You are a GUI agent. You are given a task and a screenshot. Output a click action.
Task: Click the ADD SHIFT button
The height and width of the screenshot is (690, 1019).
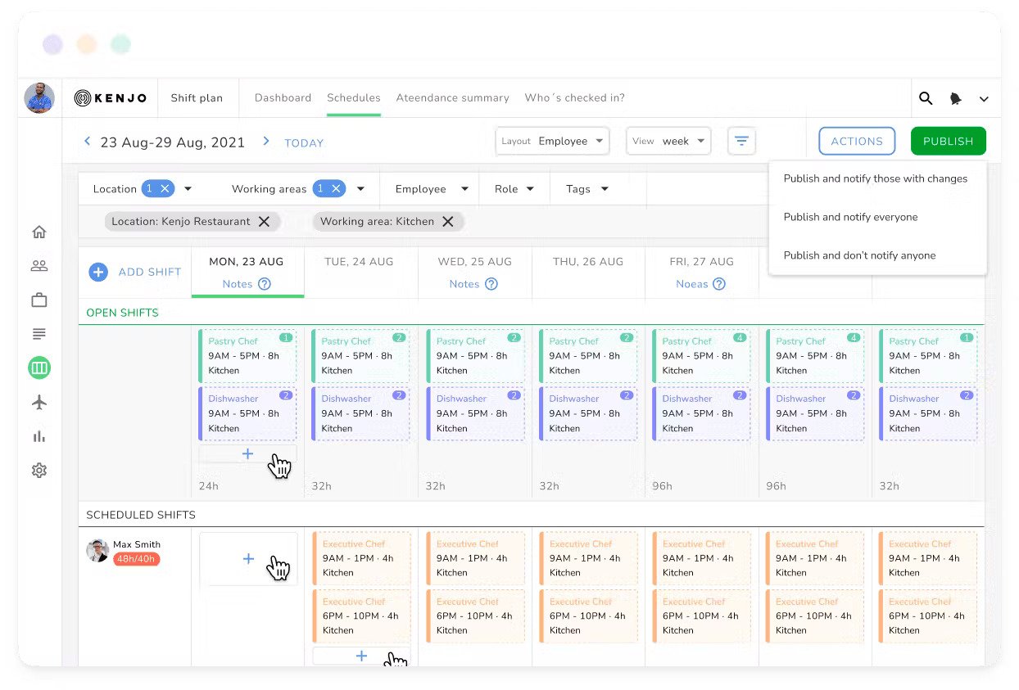(x=134, y=272)
